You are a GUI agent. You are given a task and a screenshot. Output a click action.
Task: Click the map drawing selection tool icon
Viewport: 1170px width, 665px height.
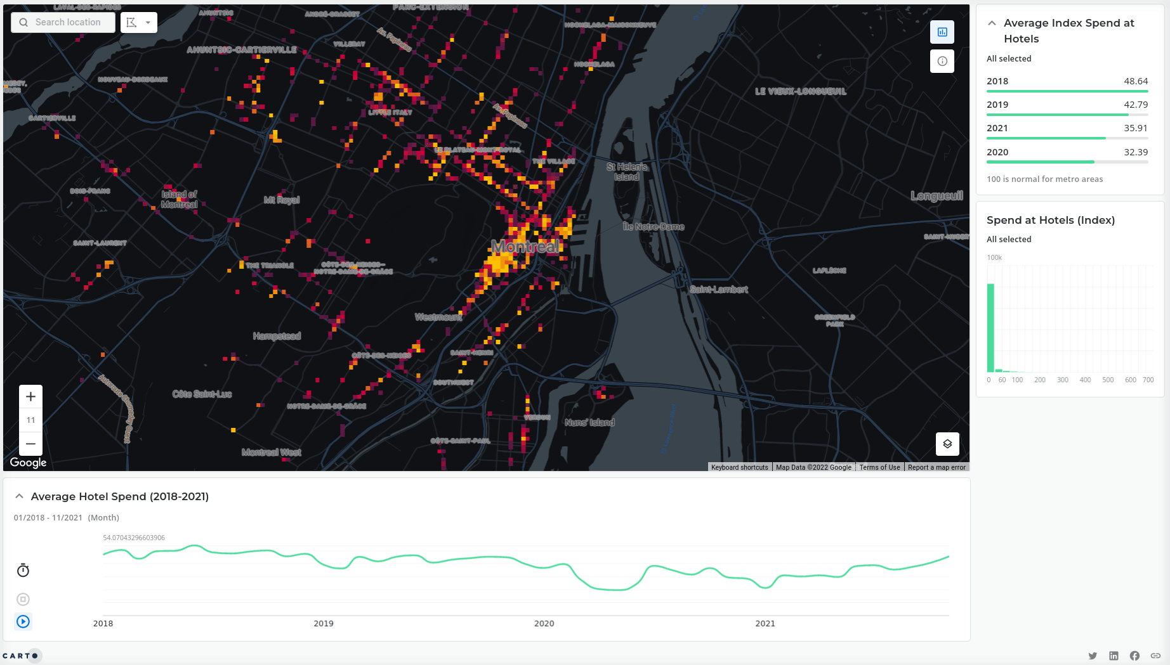coord(131,23)
